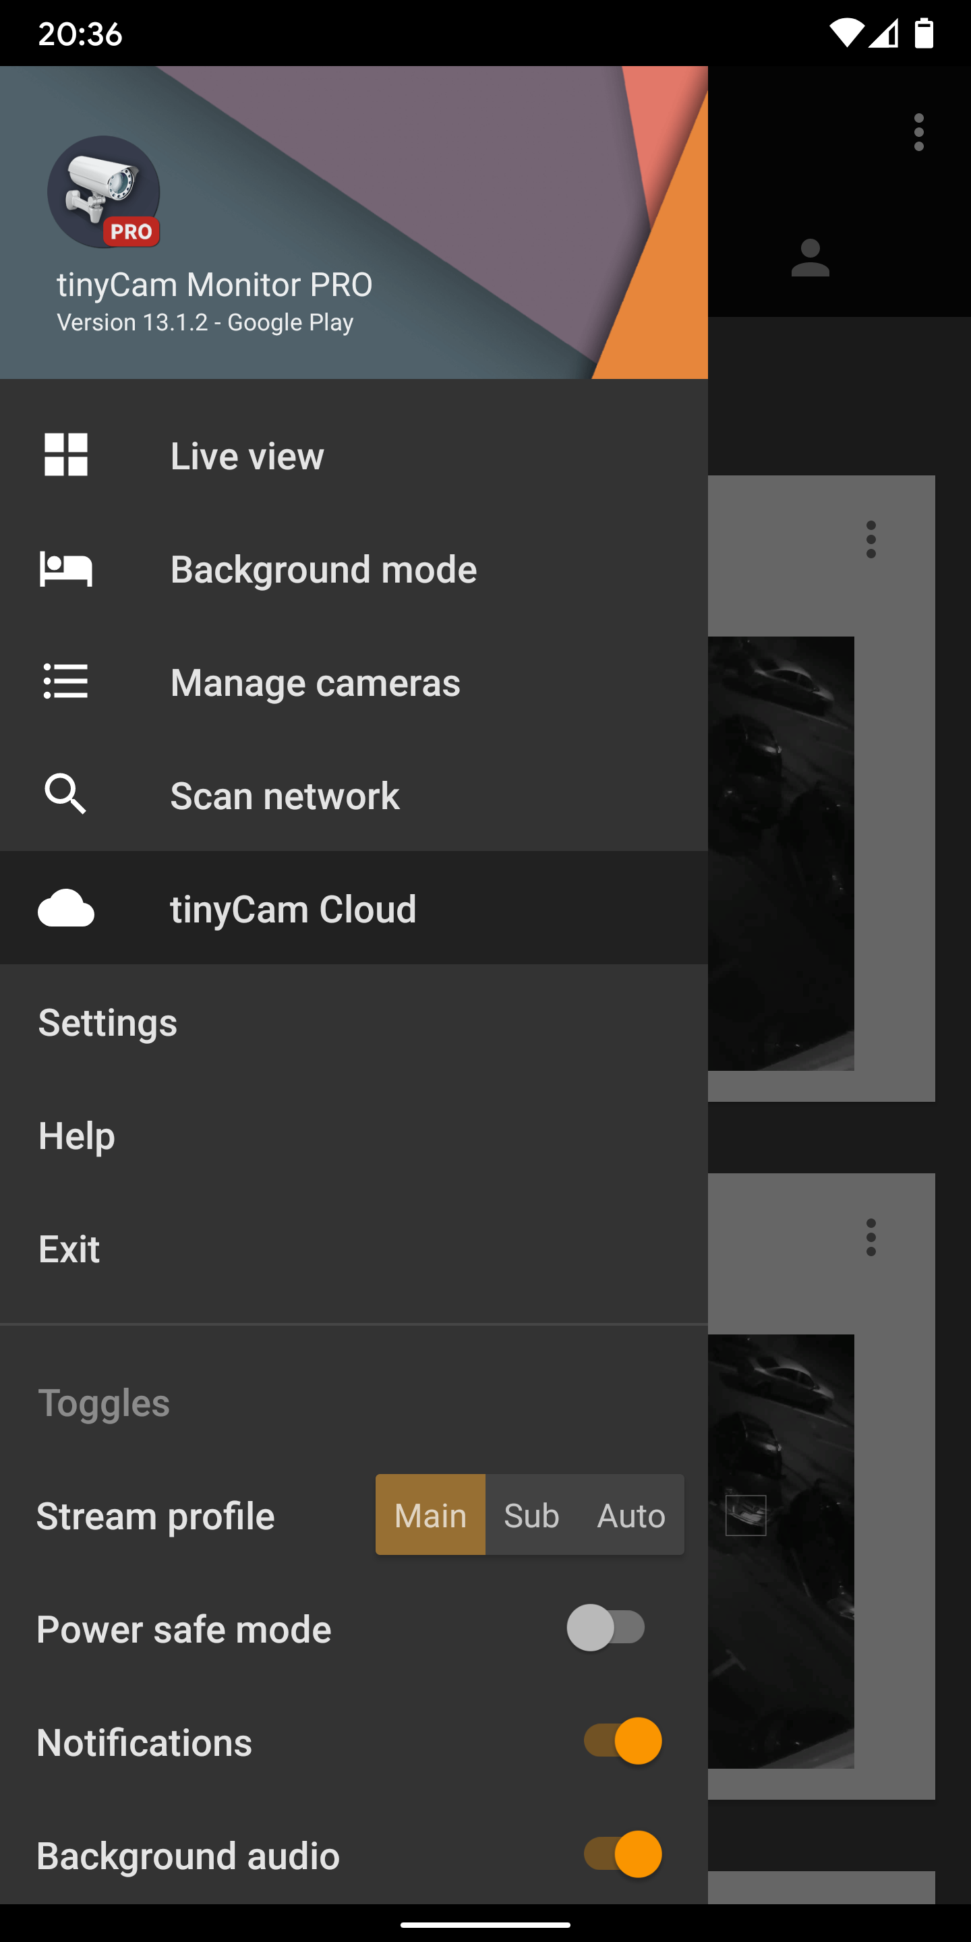Tap the bottom navigation home pill
The height and width of the screenshot is (1942, 971).
click(486, 1924)
